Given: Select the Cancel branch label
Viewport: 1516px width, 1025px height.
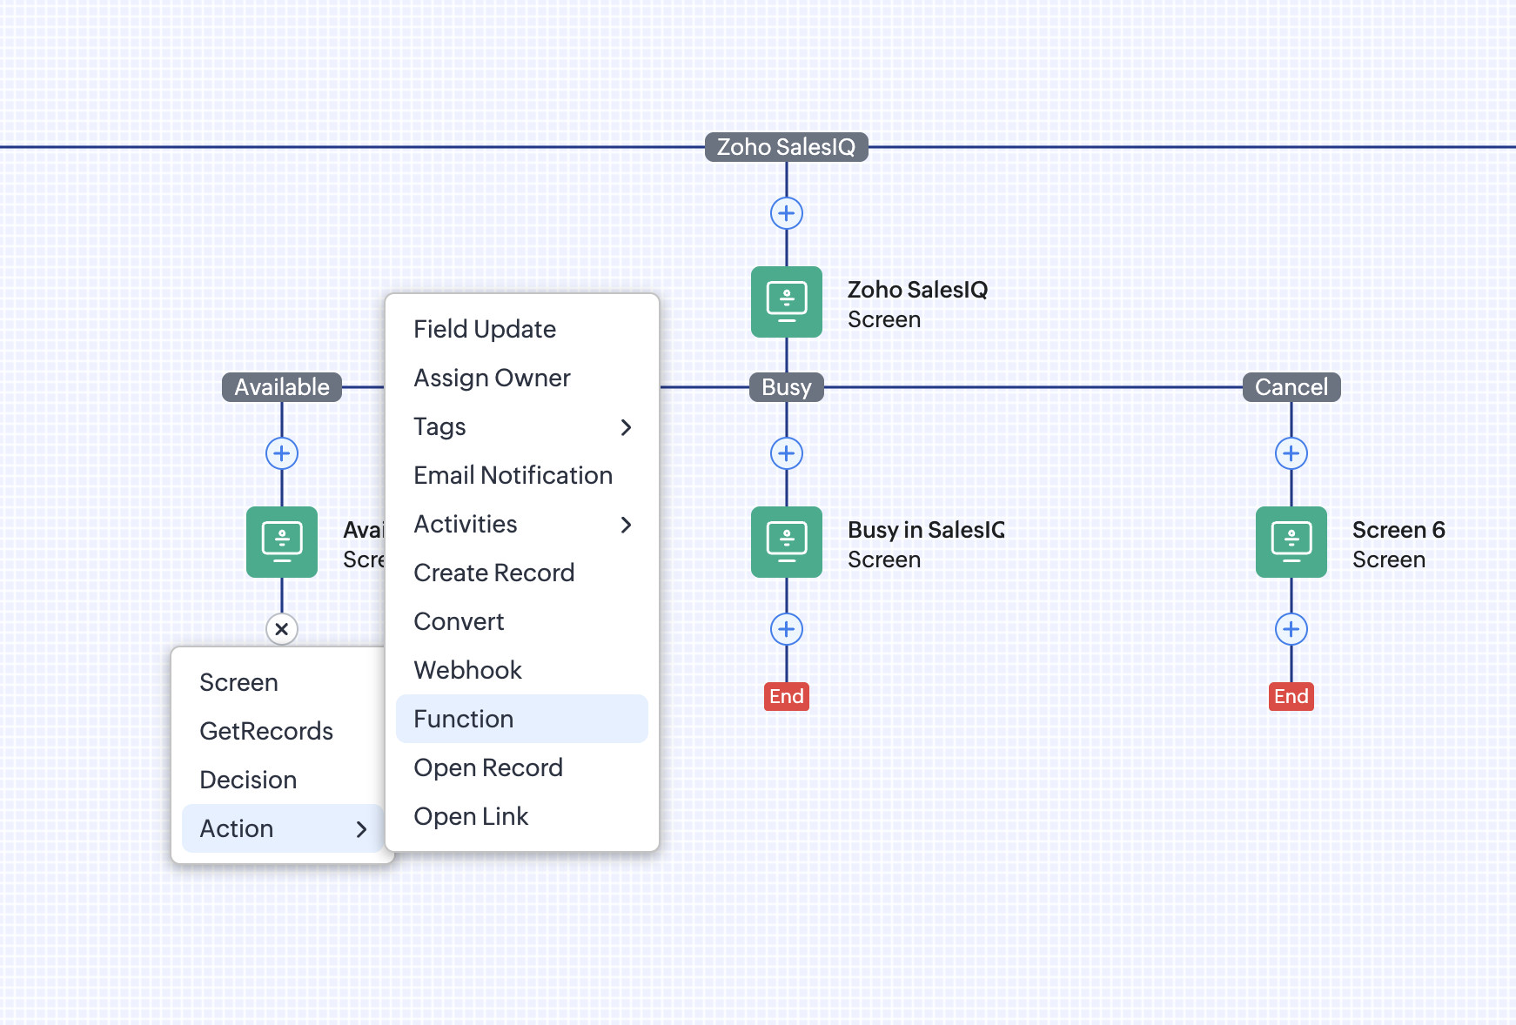Looking at the screenshot, I should (1291, 387).
